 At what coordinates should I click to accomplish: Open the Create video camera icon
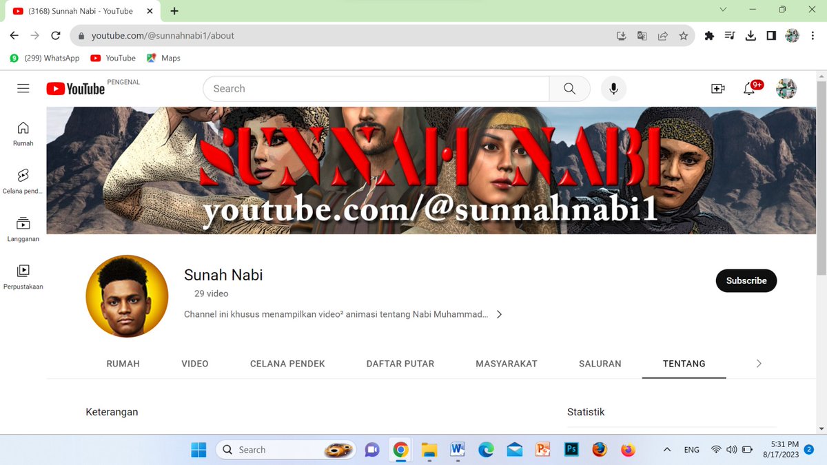pos(718,89)
